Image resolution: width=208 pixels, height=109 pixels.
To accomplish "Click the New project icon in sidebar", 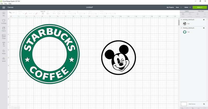I will point(4,14).
